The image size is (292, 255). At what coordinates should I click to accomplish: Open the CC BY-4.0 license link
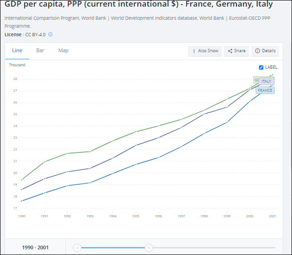35,34
